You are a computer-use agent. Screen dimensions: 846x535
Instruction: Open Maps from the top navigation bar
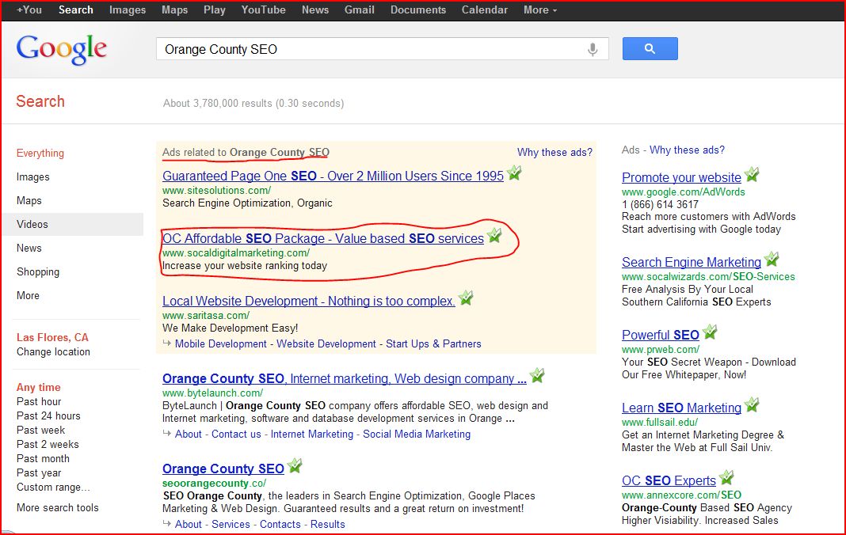(174, 9)
